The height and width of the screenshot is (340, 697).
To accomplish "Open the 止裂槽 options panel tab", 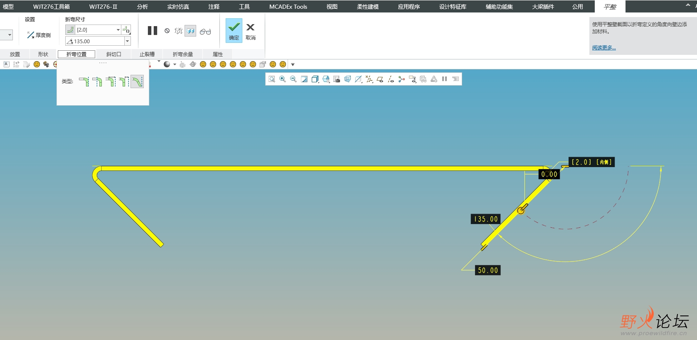I will click(x=147, y=54).
